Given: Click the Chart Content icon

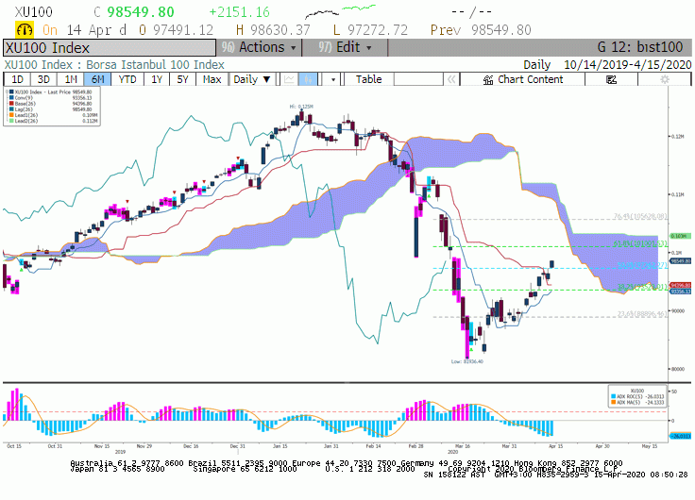Looking at the screenshot, I should (x=488, y=79).
